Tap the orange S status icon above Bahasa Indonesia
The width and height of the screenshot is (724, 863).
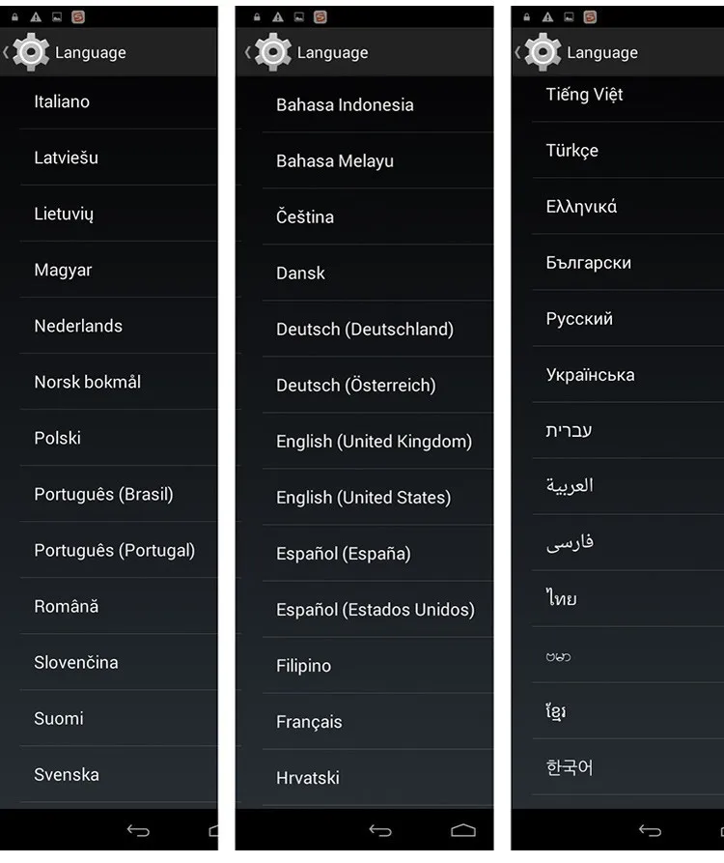(x=320, y=17)
